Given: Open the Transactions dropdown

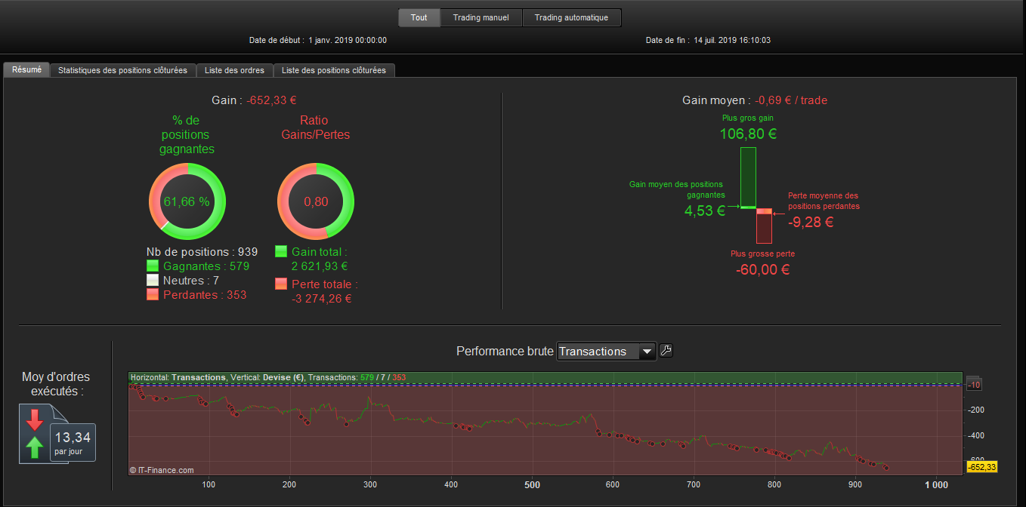Looking at the screenshot, I should click(606, 352).
